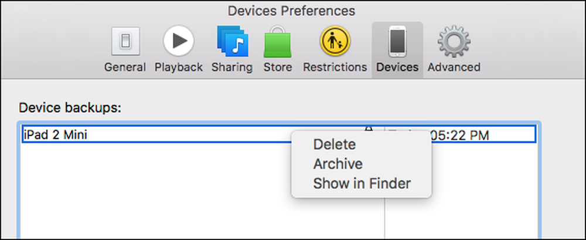Open the Advanced gear icon
This screenshot has height=240, width=586.
(454, 41)
